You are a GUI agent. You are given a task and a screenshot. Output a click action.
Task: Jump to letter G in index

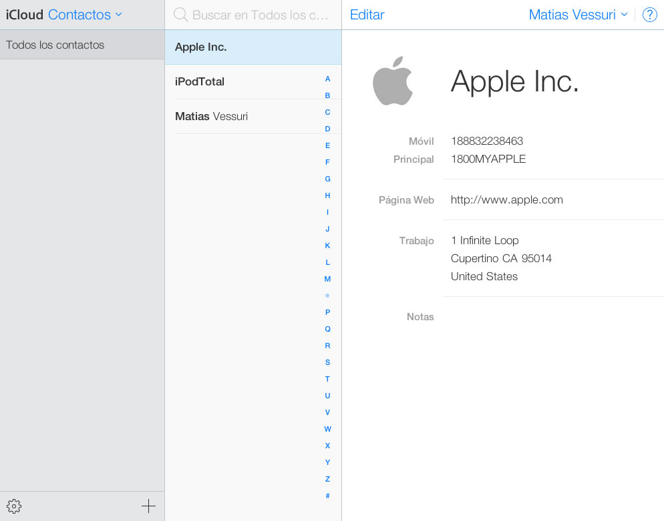(327, 179)
